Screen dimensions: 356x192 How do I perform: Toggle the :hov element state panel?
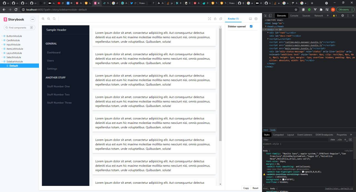[333, 140]
